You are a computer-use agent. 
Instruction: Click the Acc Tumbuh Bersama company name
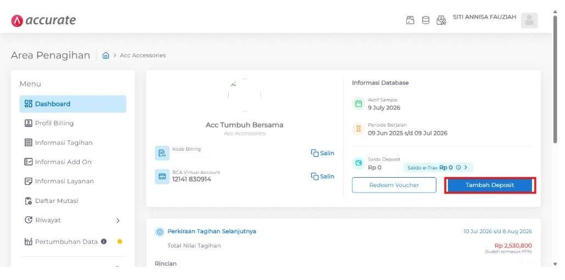tap(245, 125)
